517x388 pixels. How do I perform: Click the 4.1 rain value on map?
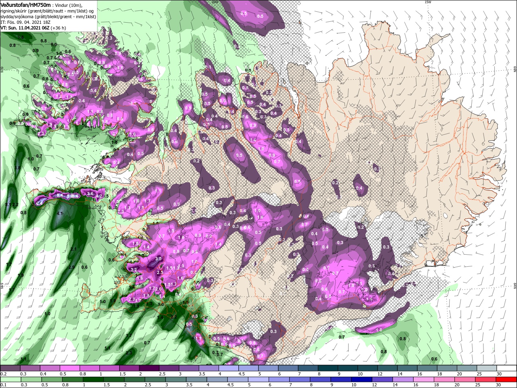pos(61,213)
